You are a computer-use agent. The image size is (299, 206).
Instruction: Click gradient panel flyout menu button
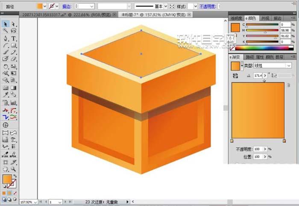click(x=293, y=57)
